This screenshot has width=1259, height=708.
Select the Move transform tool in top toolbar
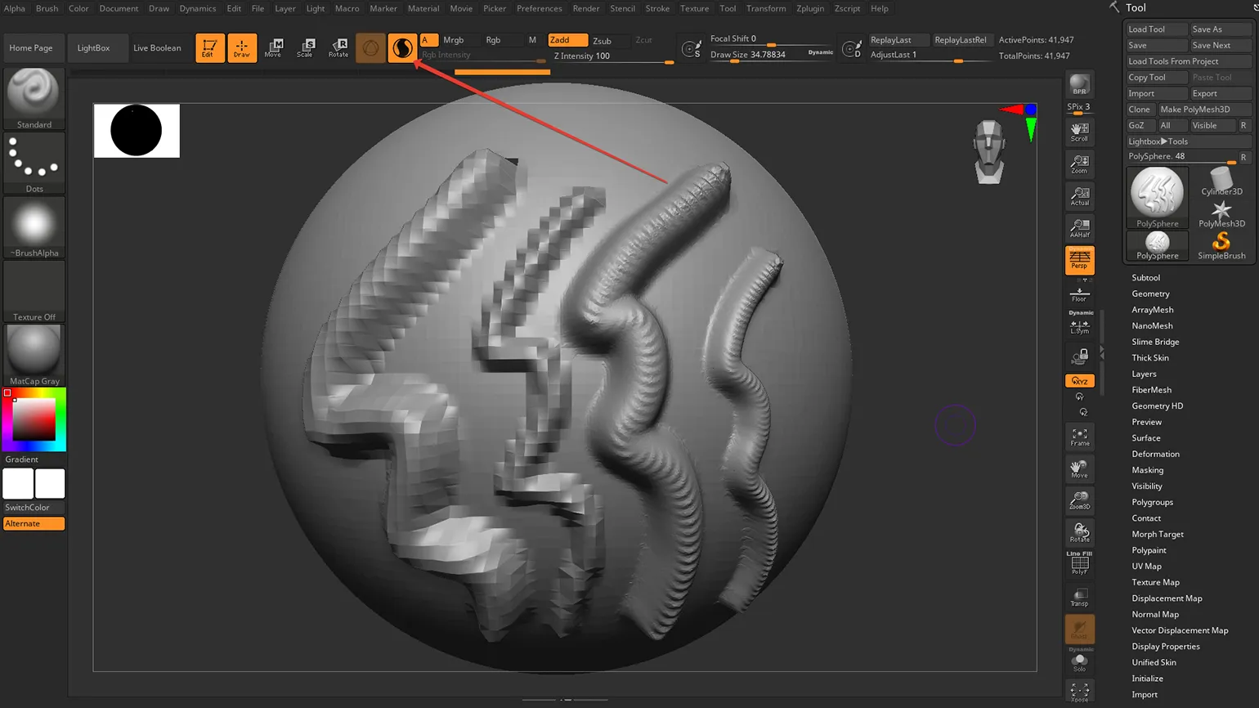pyautogui.click(x=275, y=47)
